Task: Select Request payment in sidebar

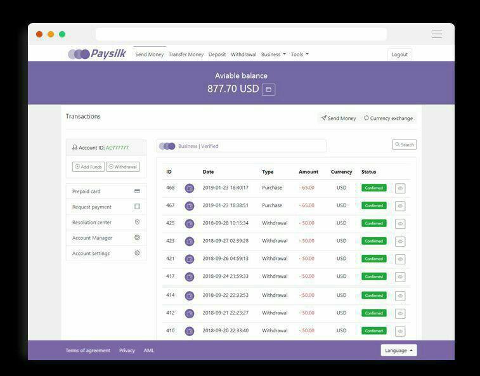Action: (107, 207)
